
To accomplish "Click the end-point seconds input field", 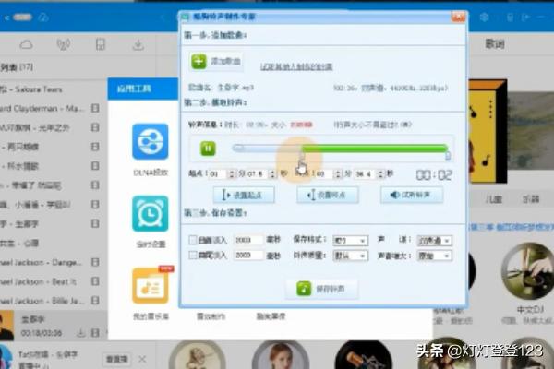I will (366, 174).
